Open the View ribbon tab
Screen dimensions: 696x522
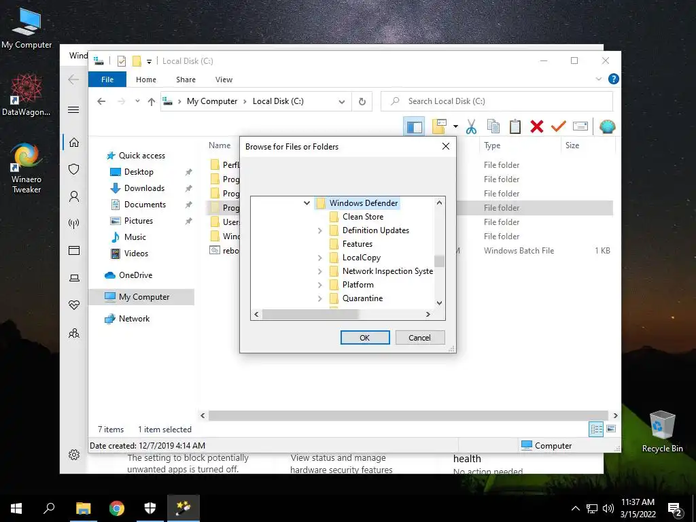pos(224,80)
